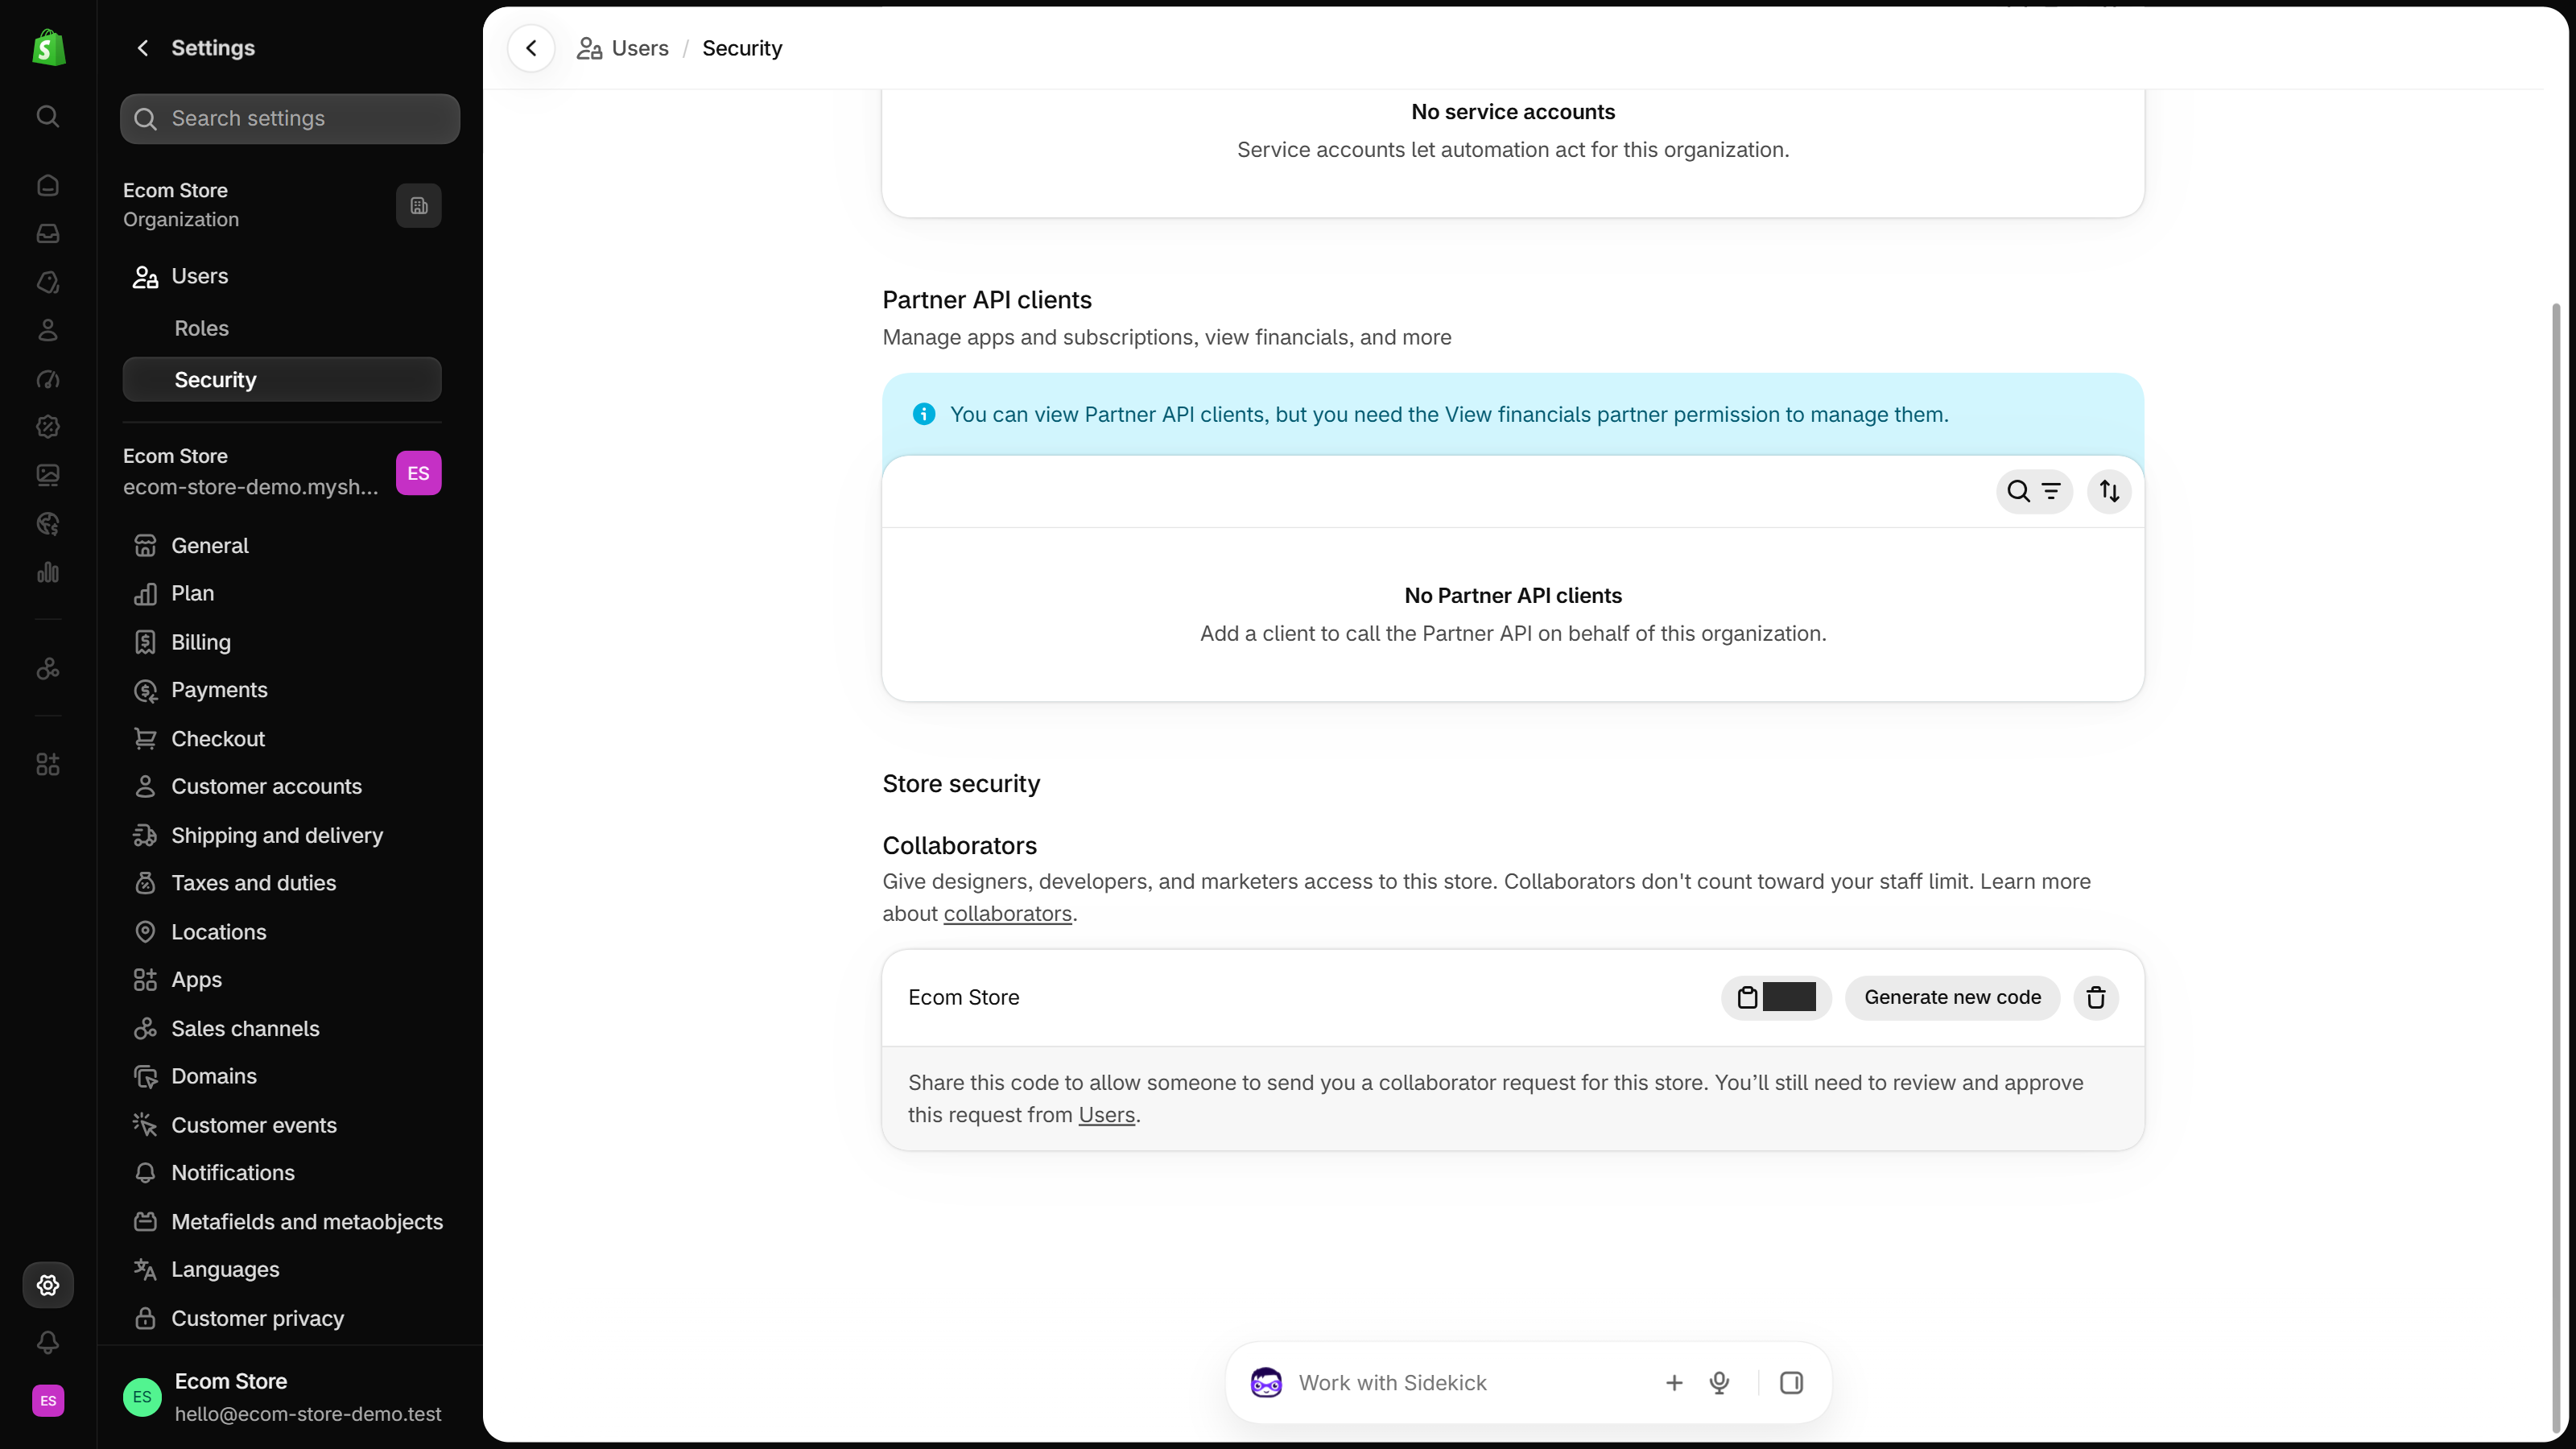Sort the Partner API clients list
The width and height of the screenshot is (2576, 1449).
pos(2109,491)
